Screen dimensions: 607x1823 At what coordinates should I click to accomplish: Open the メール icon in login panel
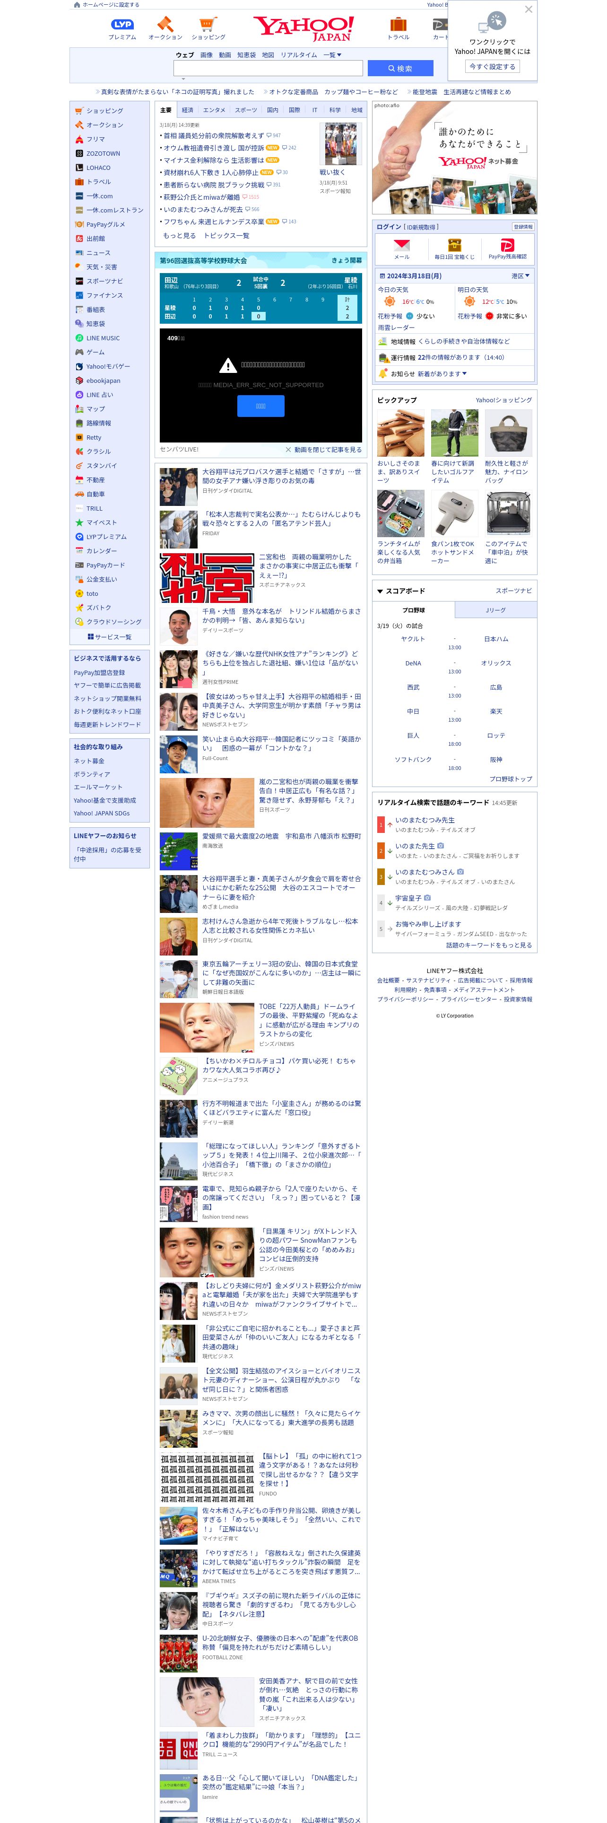coord(401,249)
